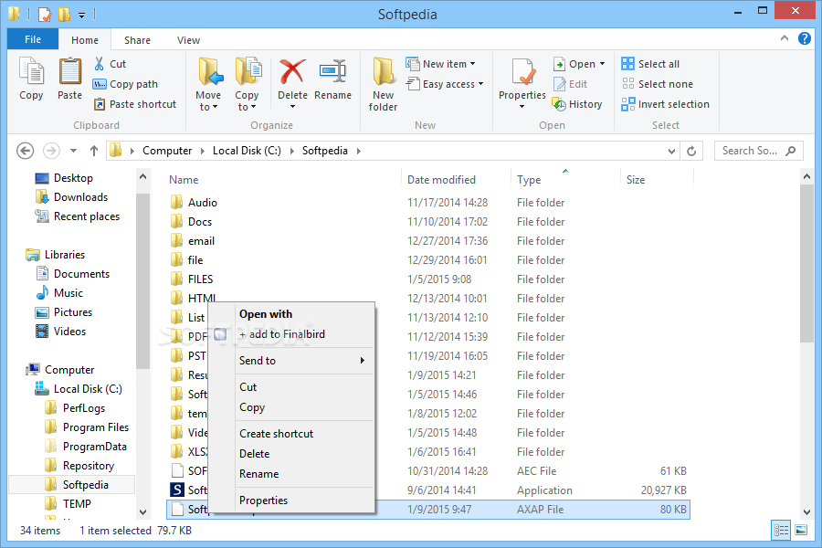Image resolution: width=822 pixels, height=548 pixels.
Task: Click the Cut scissors in the ribbon
Action: [x=99, y=64]
